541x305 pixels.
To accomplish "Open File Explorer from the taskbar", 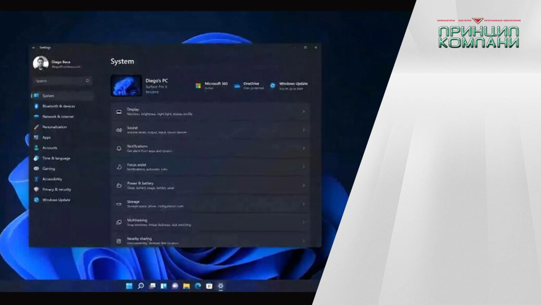I will 186,286.
